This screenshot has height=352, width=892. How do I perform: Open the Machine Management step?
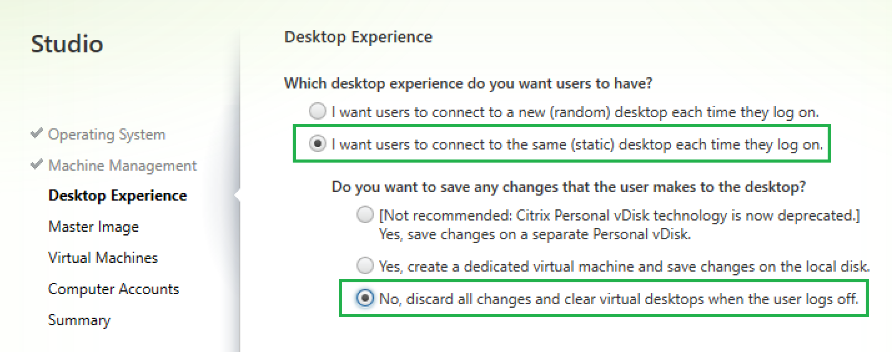click(x=122, y=166)
